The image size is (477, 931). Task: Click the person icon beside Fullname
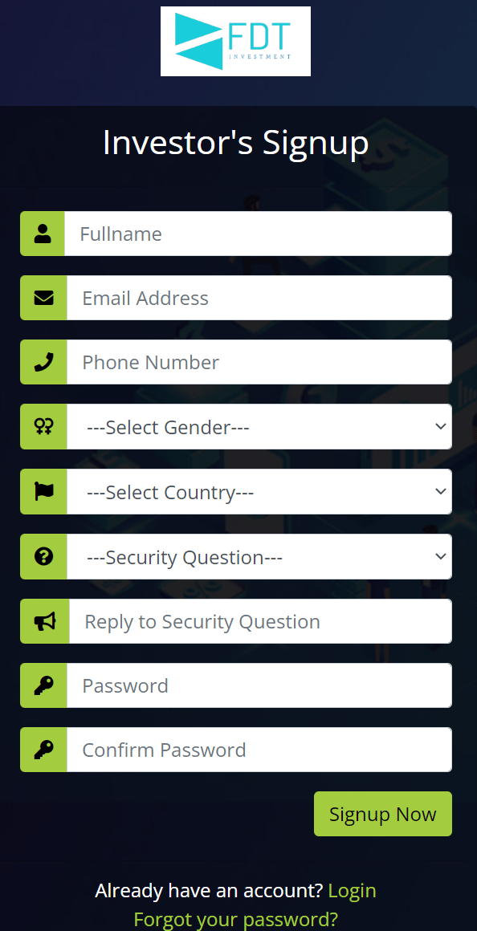43,234
